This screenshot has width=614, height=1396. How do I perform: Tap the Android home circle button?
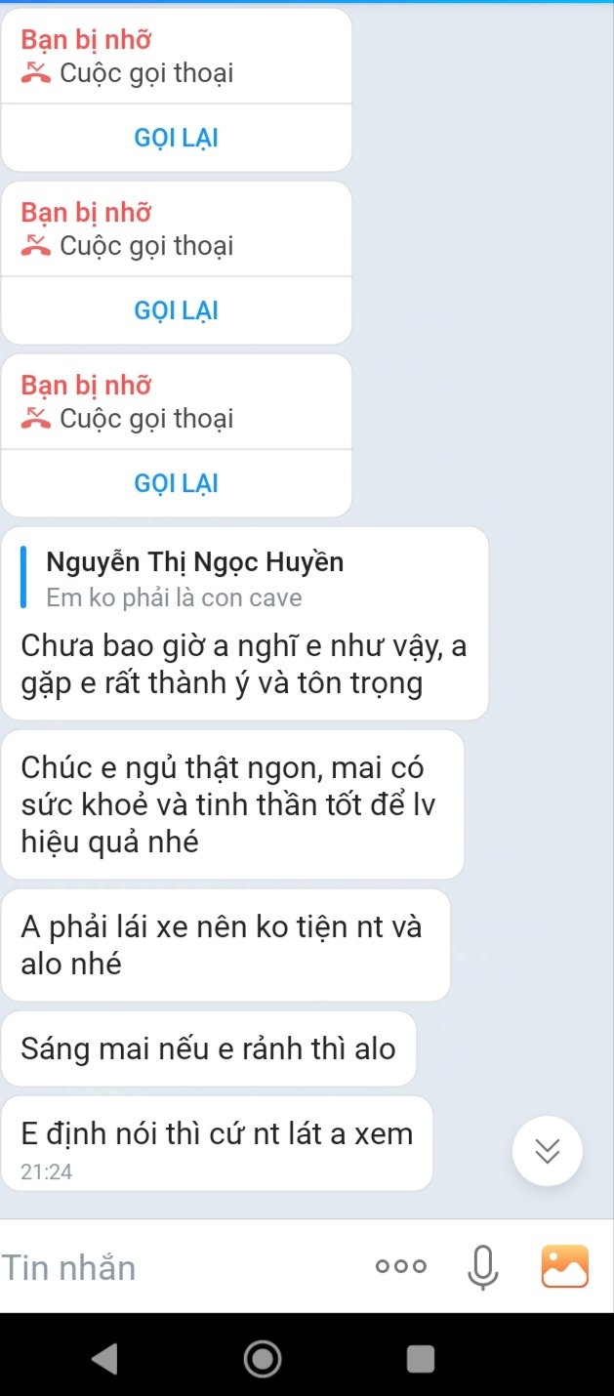pos(262,1358)
